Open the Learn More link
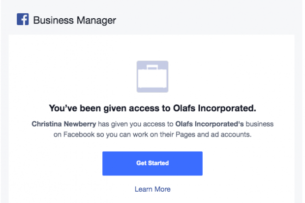The width and height of the screenshot is (305, 203). (152, 189)
